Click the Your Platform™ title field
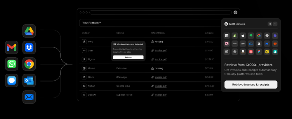The image size is (292, 119). (150, 23)
